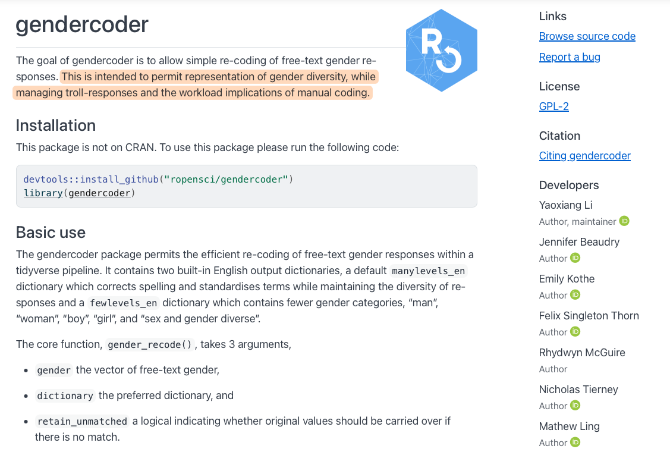Click the highlighted gender diversity sentence
This screenshot has height=452, width=670.
pos(219,77)
